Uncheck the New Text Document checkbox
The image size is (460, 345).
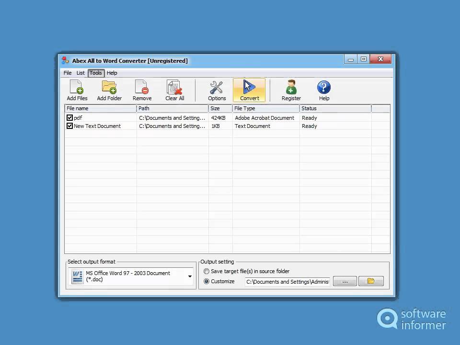(x=69, y=126)
